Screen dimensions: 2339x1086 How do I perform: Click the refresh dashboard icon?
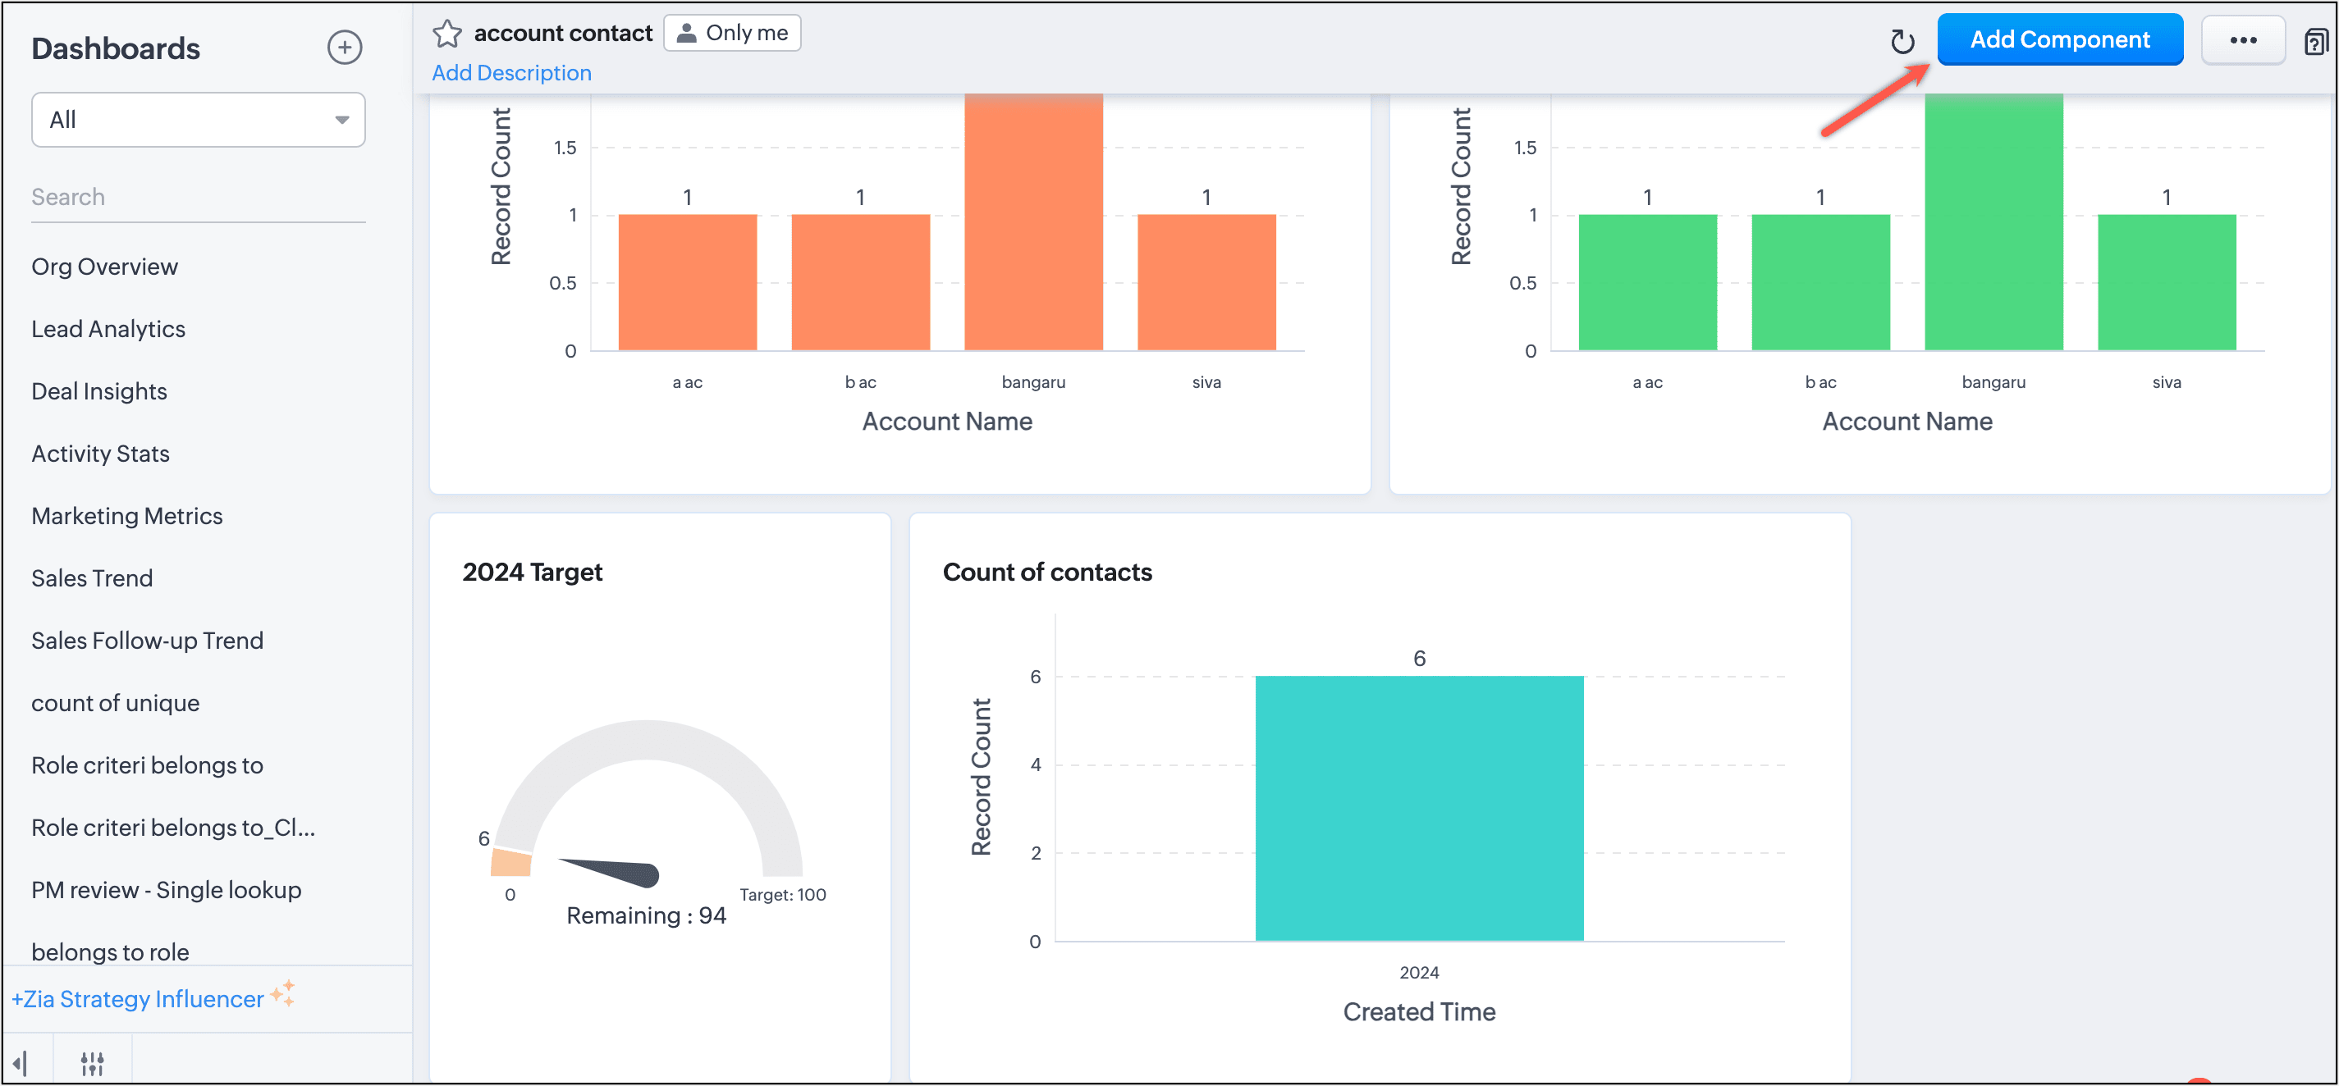tap(1902, 41)
